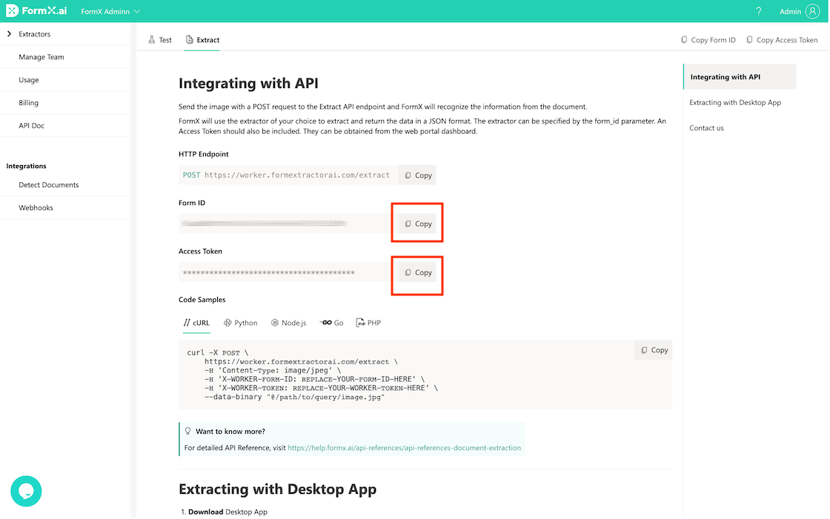
Task: Expand the Extractors sidebar chevron
Action: [9, 34]
